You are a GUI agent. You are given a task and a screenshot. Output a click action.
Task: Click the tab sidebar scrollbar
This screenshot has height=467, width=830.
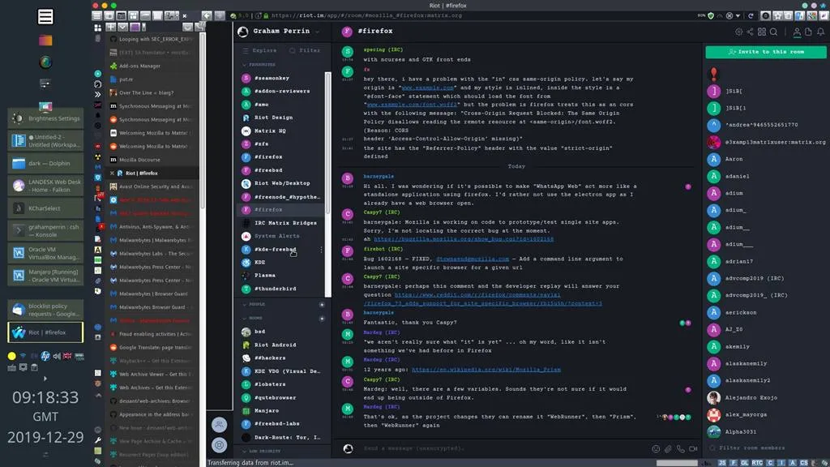click(202, 122)
